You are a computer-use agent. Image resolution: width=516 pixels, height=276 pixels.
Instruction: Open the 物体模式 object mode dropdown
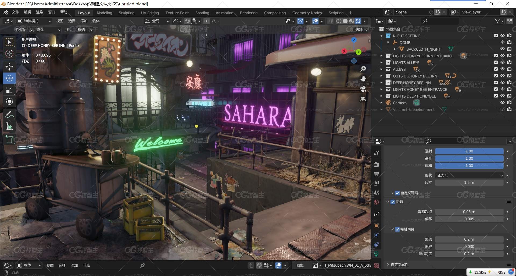point(34,21)
